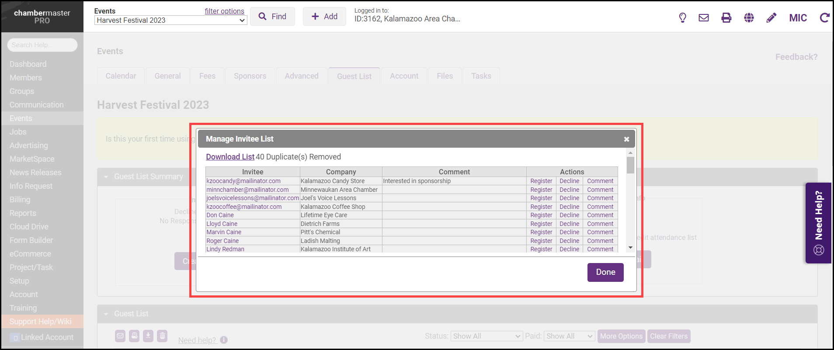
Task: Open the Status filter dropdown
Action: tap(486, 336)
